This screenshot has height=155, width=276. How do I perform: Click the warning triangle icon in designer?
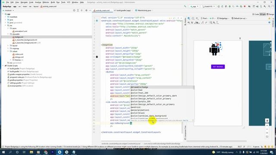[269, 18]
